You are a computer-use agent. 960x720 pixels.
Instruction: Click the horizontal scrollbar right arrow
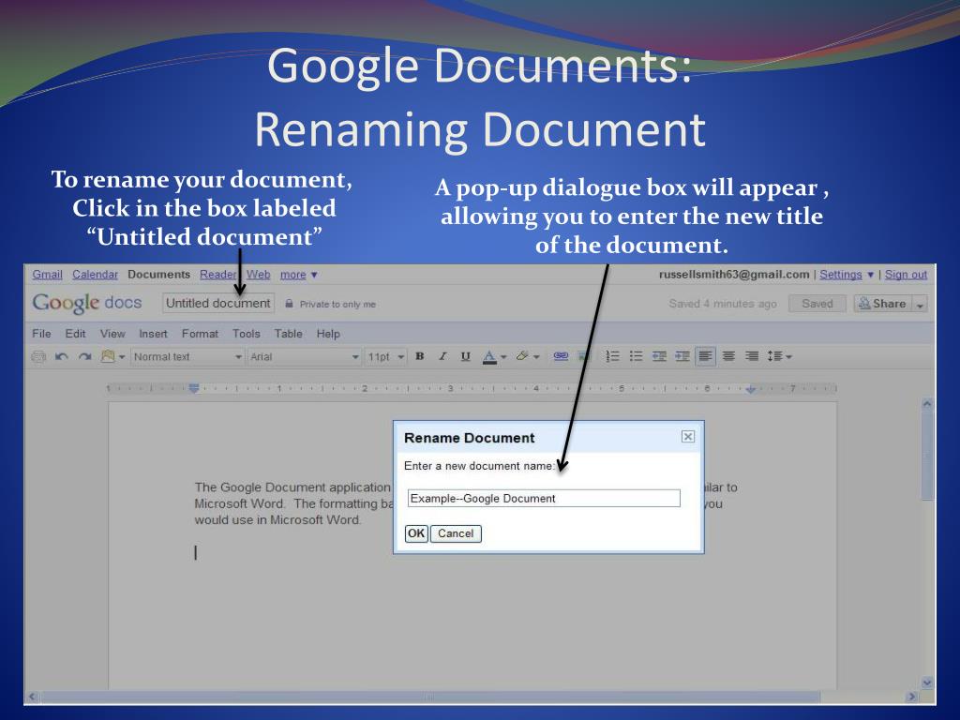click(911, 697)
